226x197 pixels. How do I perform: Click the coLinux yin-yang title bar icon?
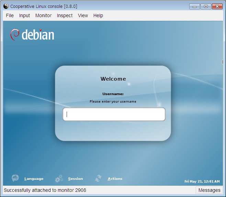click(x=6, y=6)
